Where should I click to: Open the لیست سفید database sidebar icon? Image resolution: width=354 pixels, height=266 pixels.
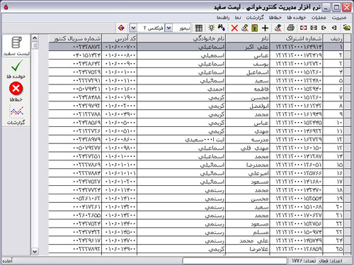[x=16, y=46]
